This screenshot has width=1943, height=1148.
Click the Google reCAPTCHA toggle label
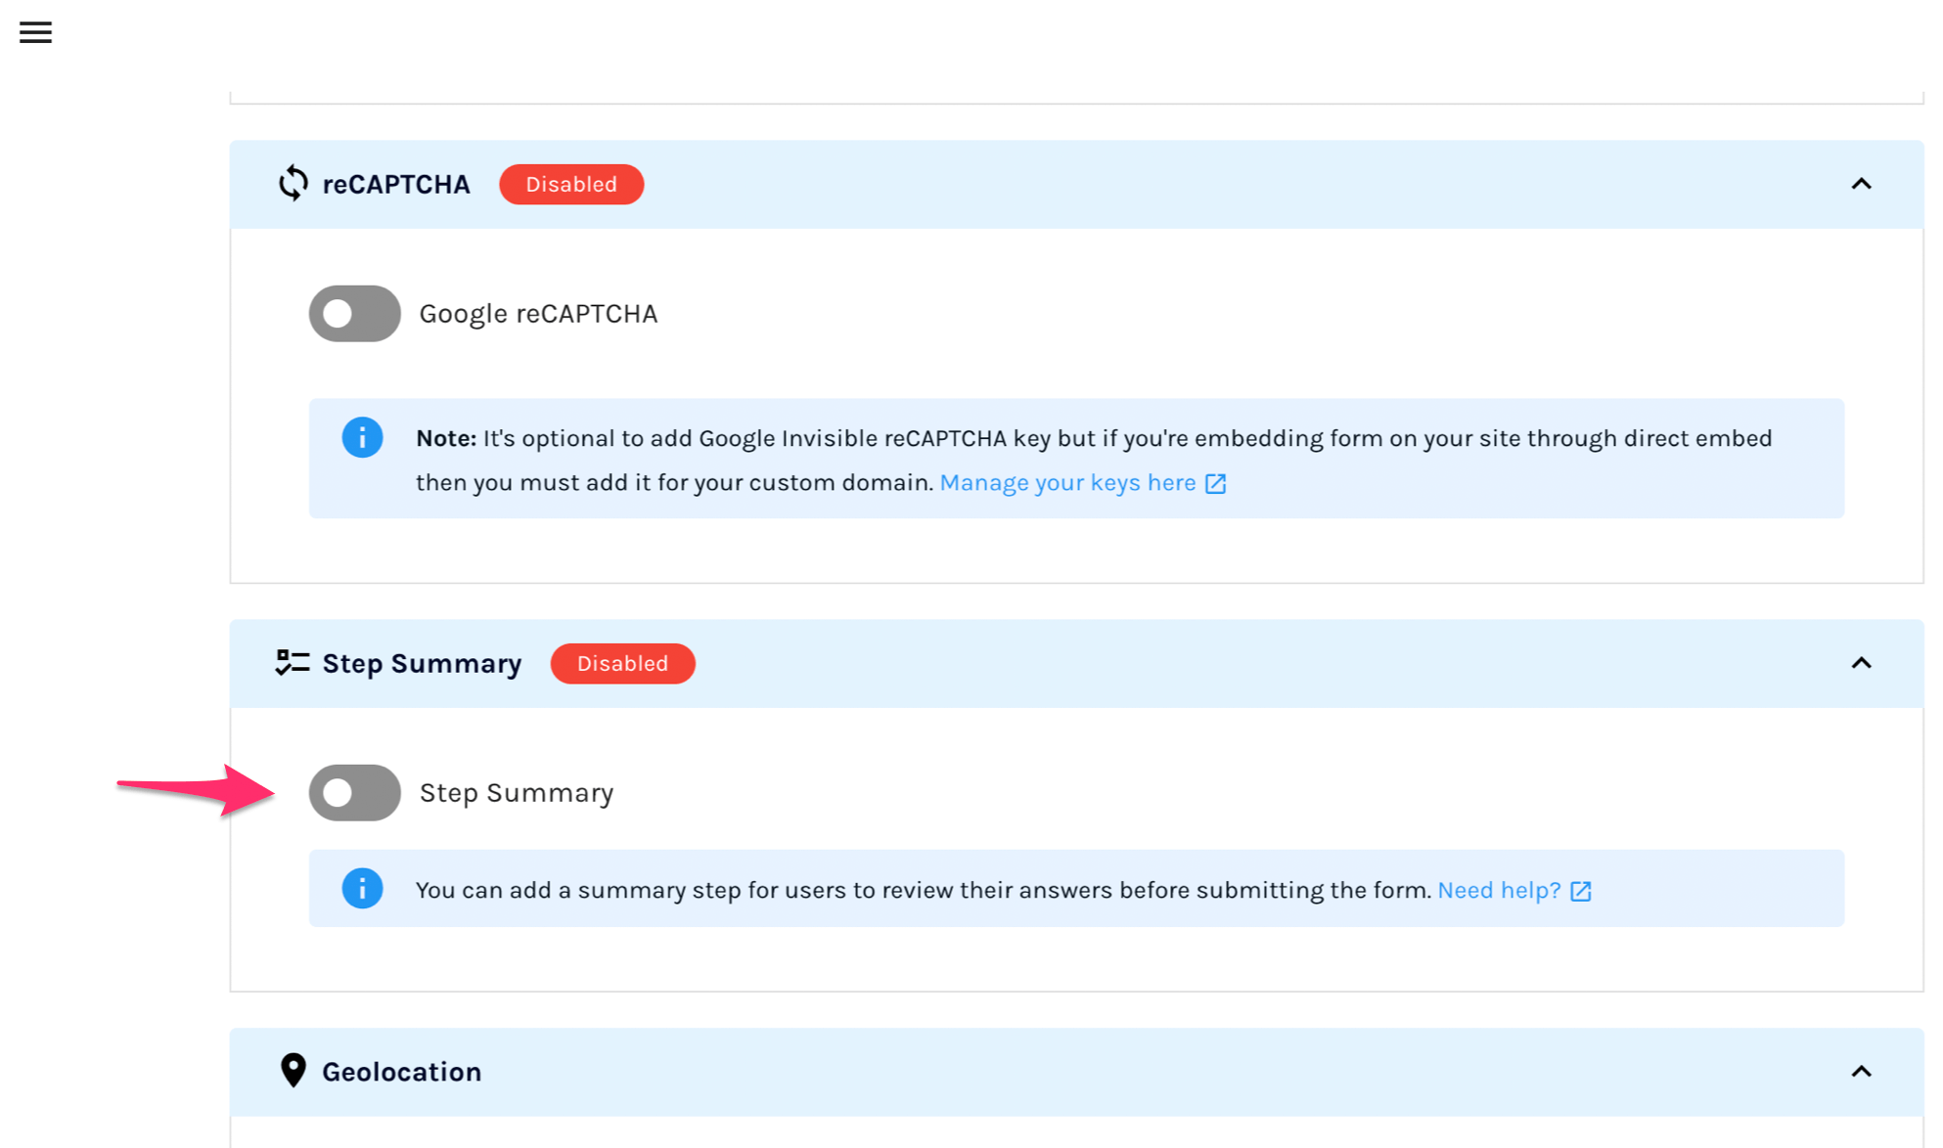pyautogui.click(x=538, y=314)
